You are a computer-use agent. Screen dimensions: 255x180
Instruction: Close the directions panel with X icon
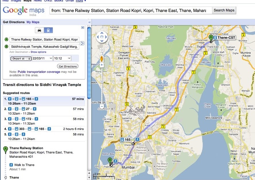[83, 28]
